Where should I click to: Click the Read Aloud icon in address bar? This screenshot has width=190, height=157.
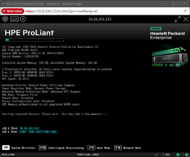coord(185,11)
